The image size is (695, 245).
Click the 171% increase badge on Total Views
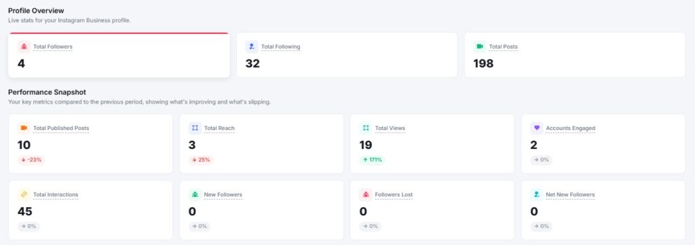[x=373, y=160]
